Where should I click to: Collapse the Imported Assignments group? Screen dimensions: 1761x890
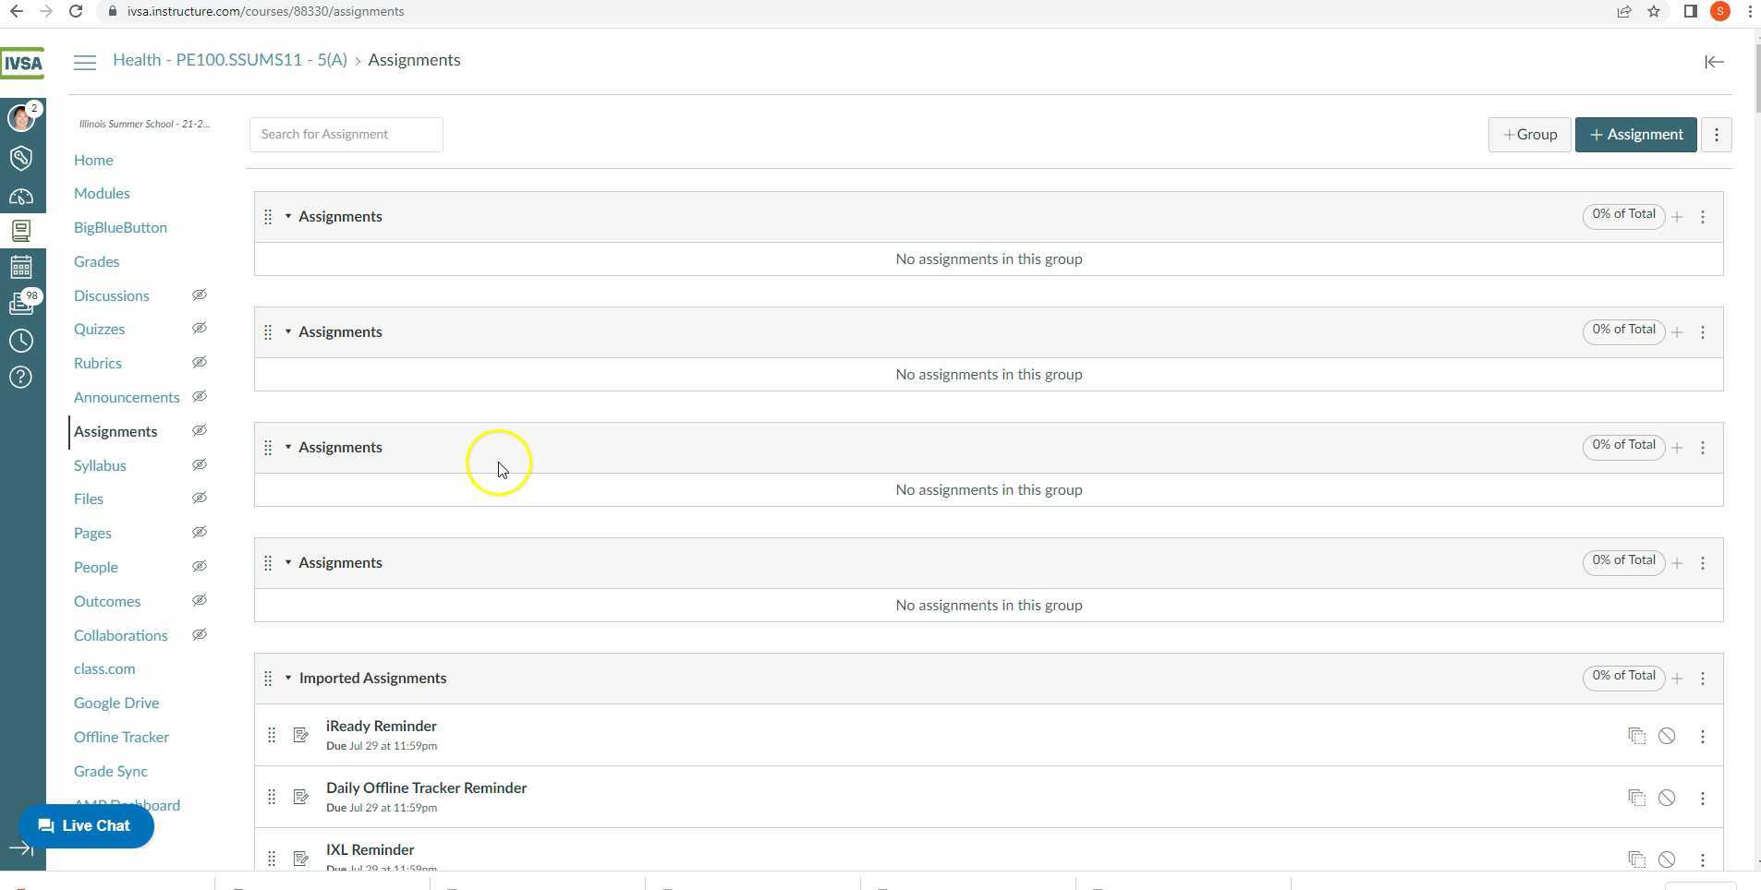[288, 679]
